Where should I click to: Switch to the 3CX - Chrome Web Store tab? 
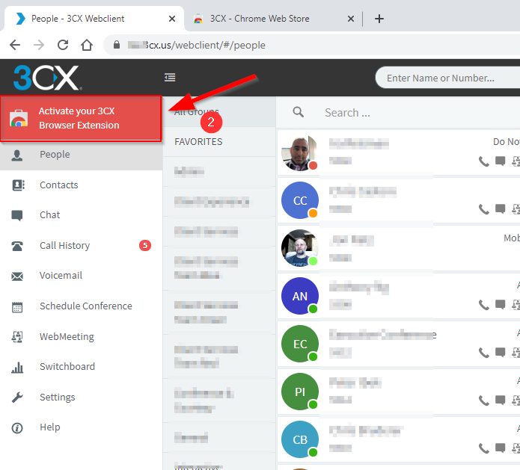coord(275,19)
